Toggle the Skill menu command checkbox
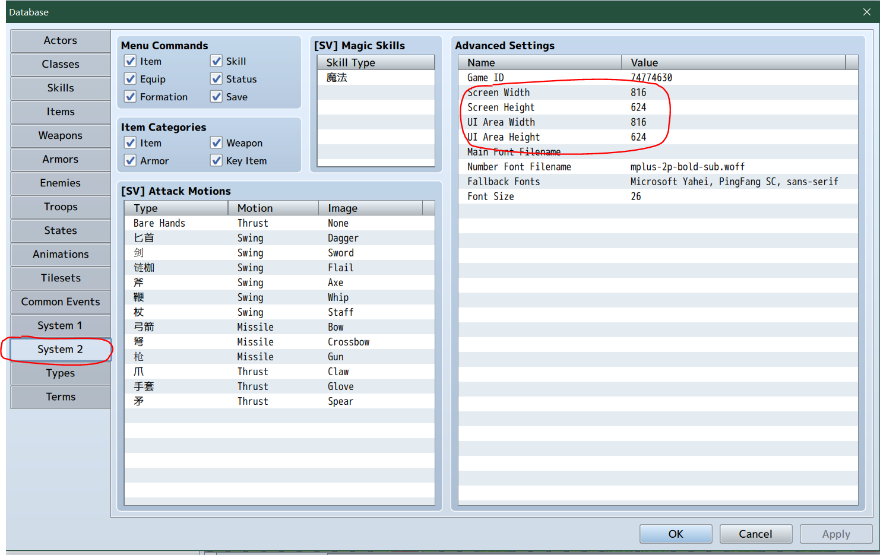This screenshot has height=555, width=880. [216, 61]
